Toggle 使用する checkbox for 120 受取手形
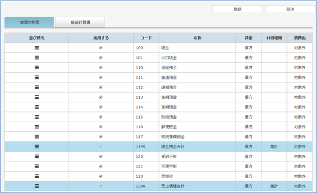This screenshot has width=317, height=193. click(101, 156)
